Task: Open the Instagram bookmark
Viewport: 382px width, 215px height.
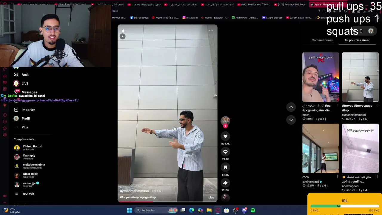Action: click(190, 18)
